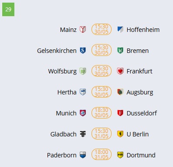This screenshot has height=167, width=173.
Task: Click the Dortmund BVB crest
Action: click(x=120, y=155)
